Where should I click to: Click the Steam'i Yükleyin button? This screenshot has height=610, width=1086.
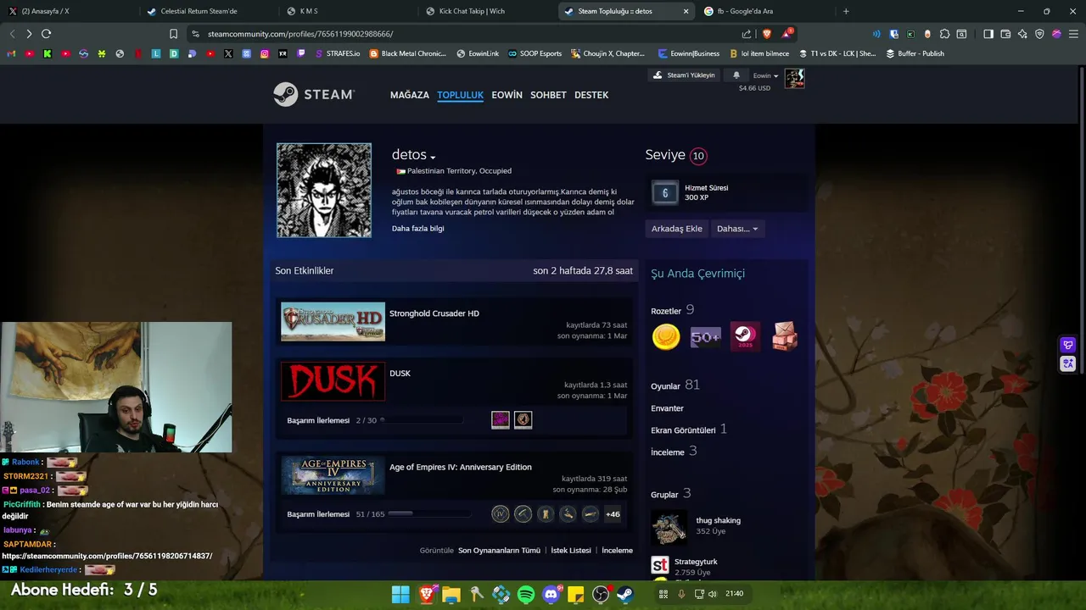pyautogui.click(x=684, y=75)
